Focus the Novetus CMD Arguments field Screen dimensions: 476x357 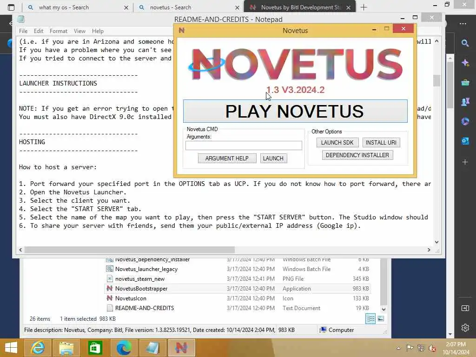click(x=244, y=145)
